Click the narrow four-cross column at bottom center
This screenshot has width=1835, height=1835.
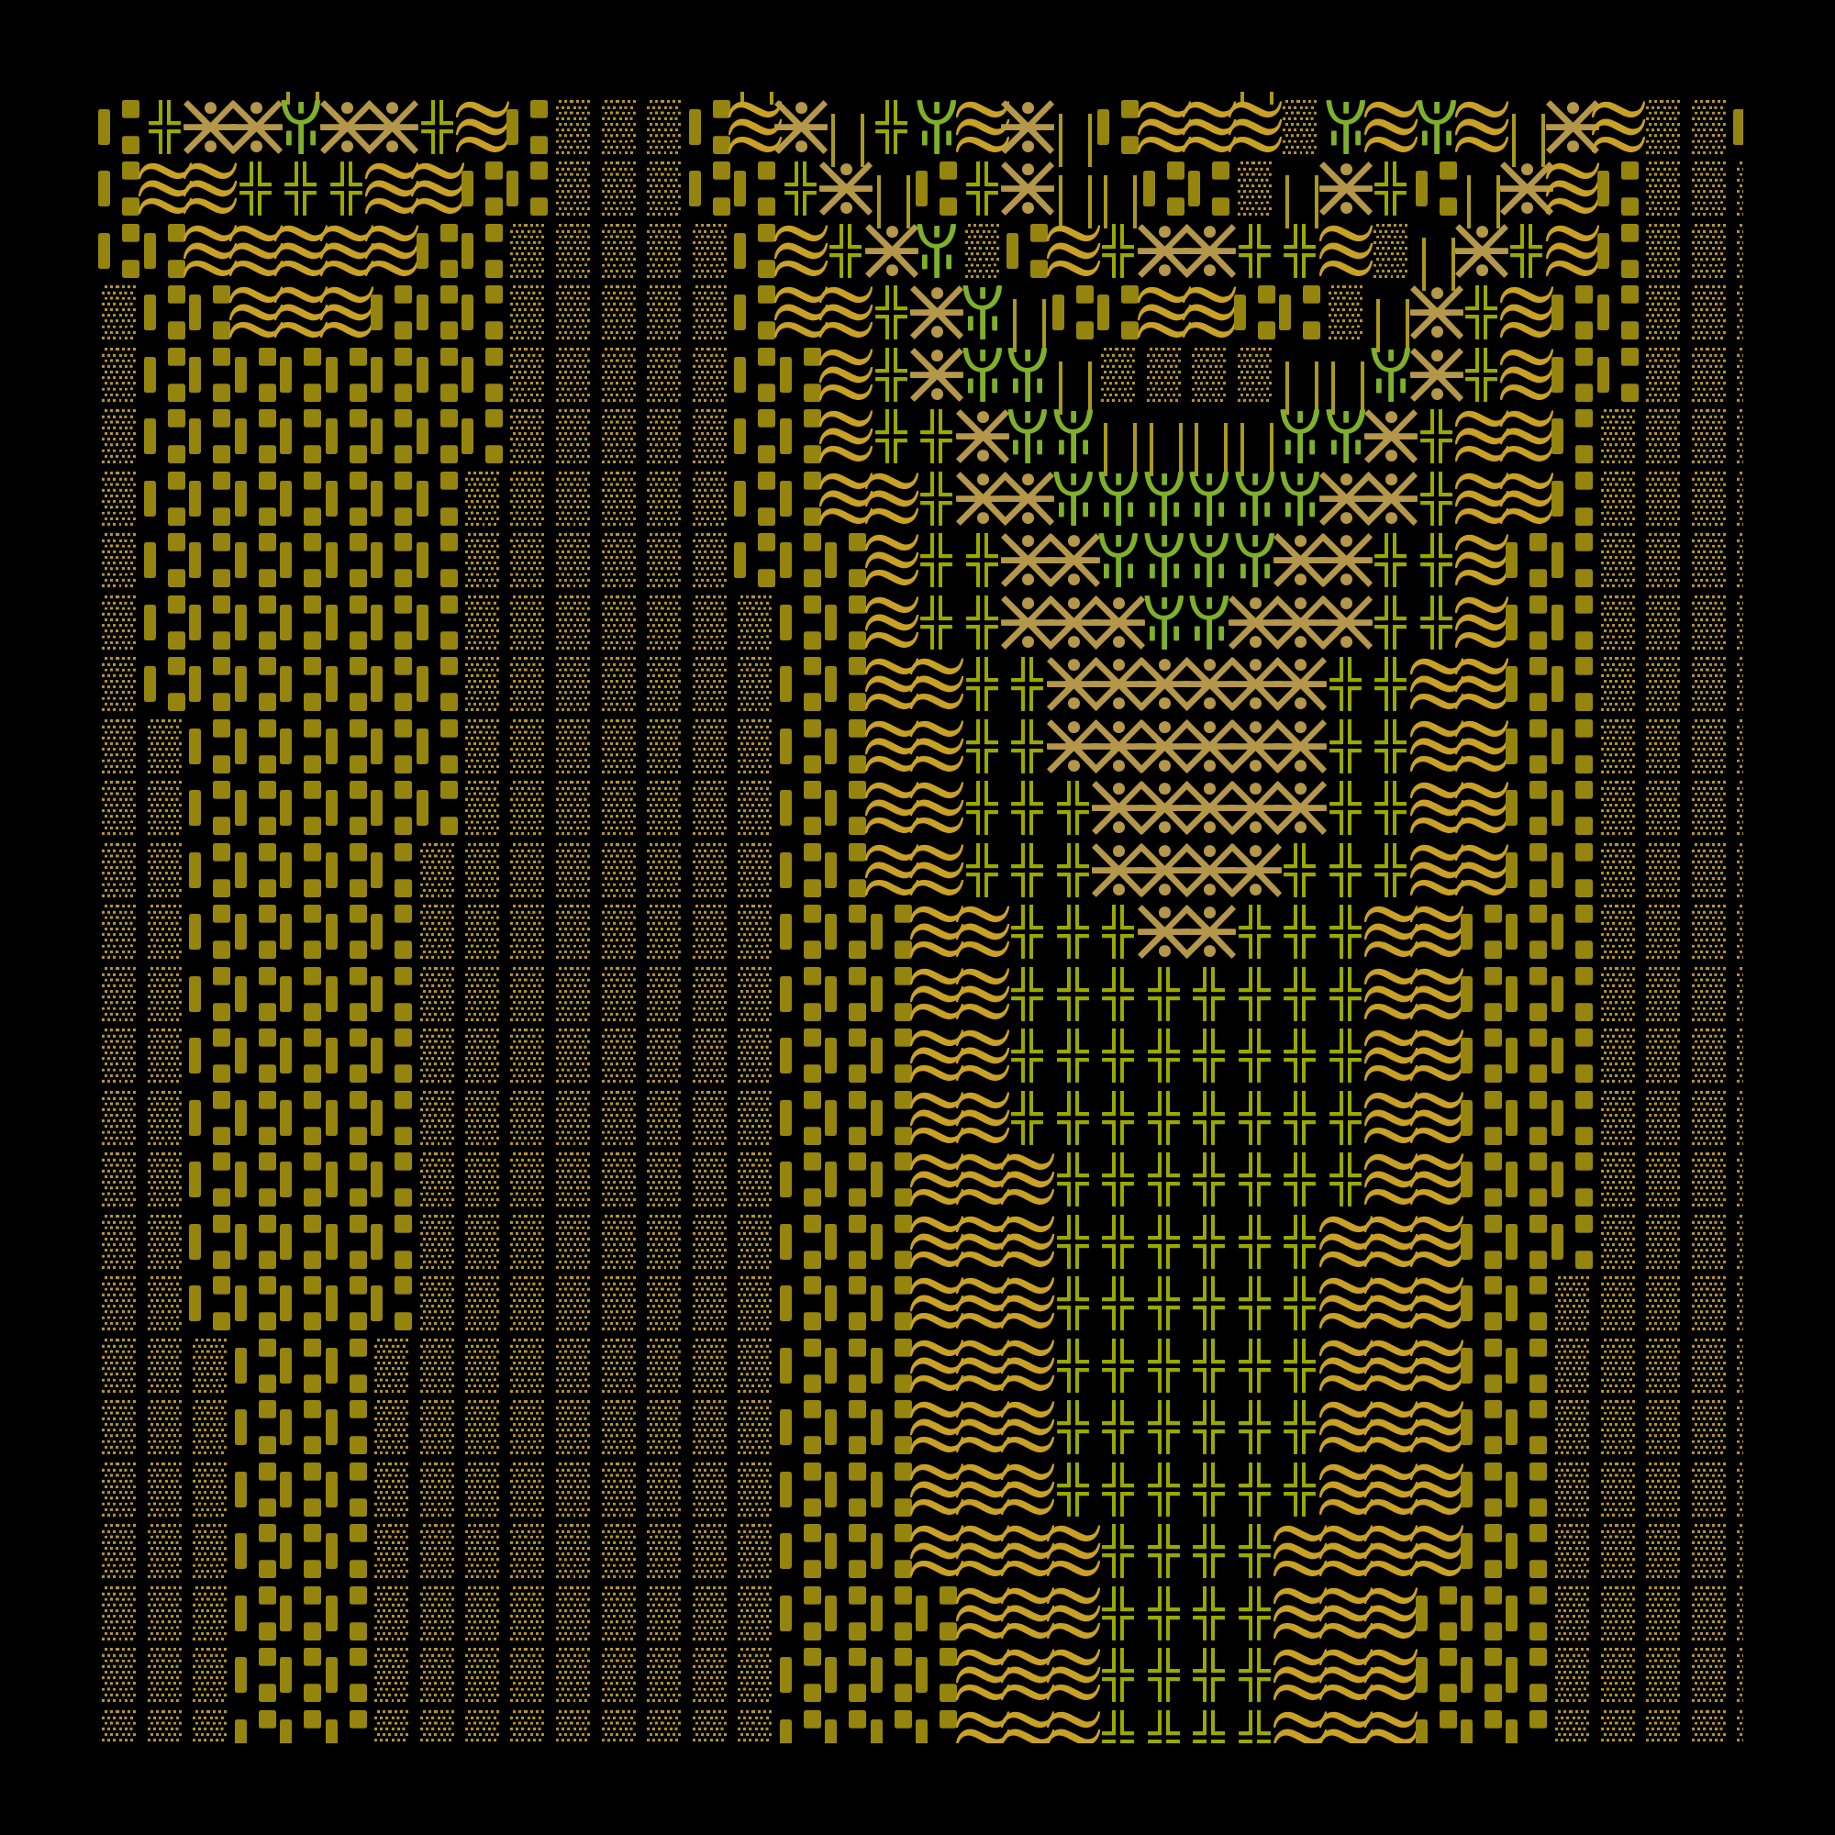point(1186,1635)
